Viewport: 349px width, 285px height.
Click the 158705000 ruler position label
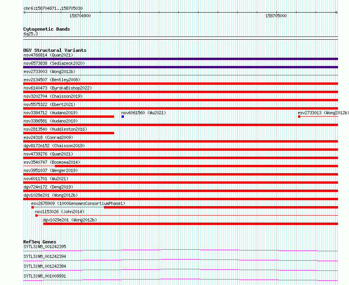pyautogui.click(x=276, y=16)
